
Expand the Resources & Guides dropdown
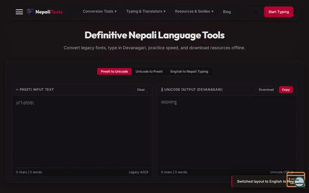(194, 12)
